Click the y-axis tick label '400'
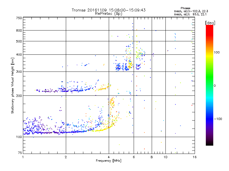The image size is (229, 171). pos(19,55)
